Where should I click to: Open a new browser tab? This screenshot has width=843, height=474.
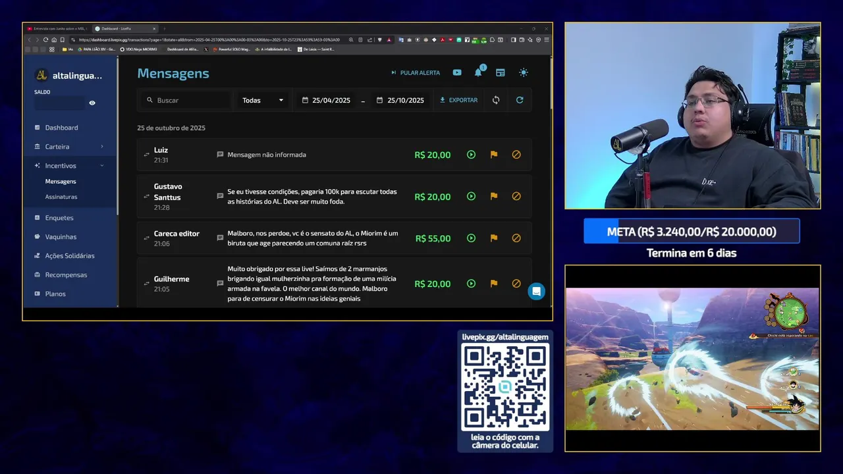pyautogui.click(x=165, y=29)
